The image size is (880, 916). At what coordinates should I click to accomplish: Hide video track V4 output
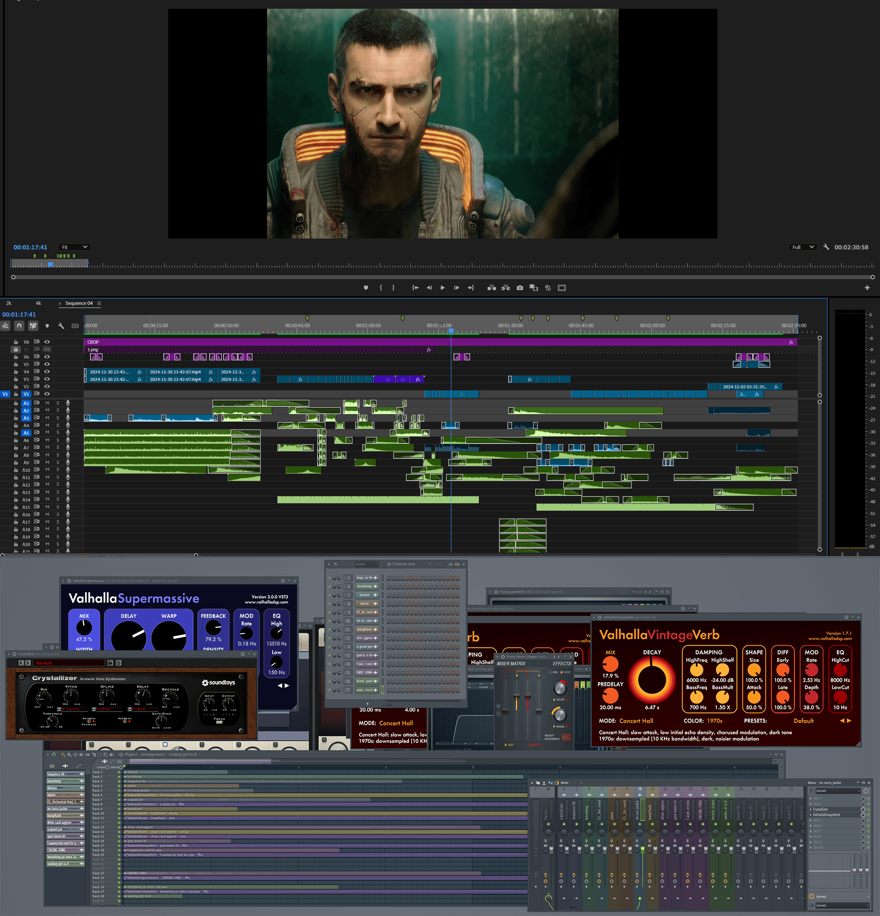pos(47,372)
